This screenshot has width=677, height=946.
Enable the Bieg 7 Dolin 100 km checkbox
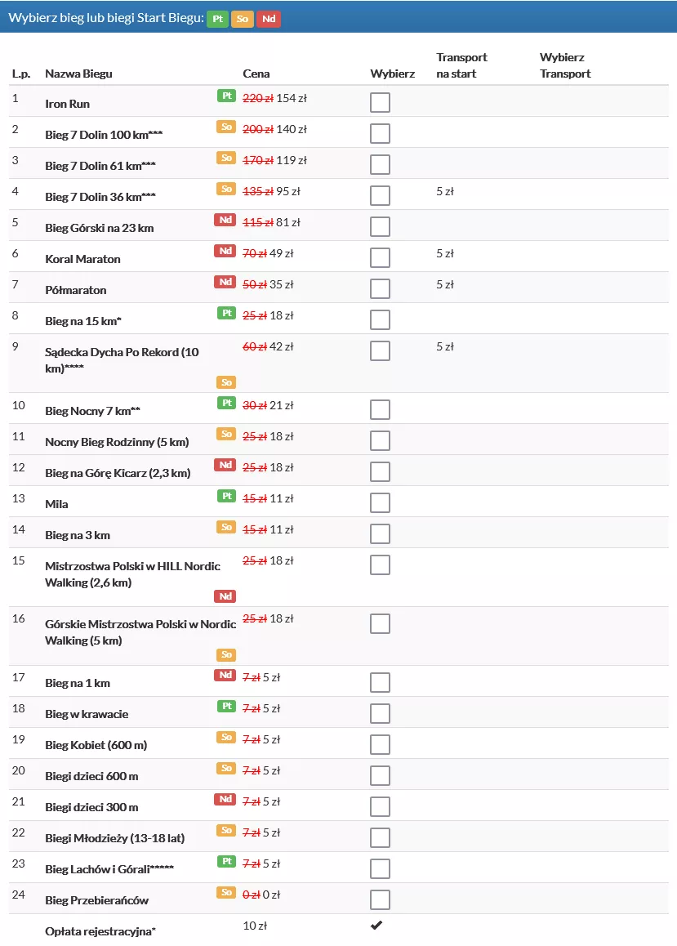[380, 134]
